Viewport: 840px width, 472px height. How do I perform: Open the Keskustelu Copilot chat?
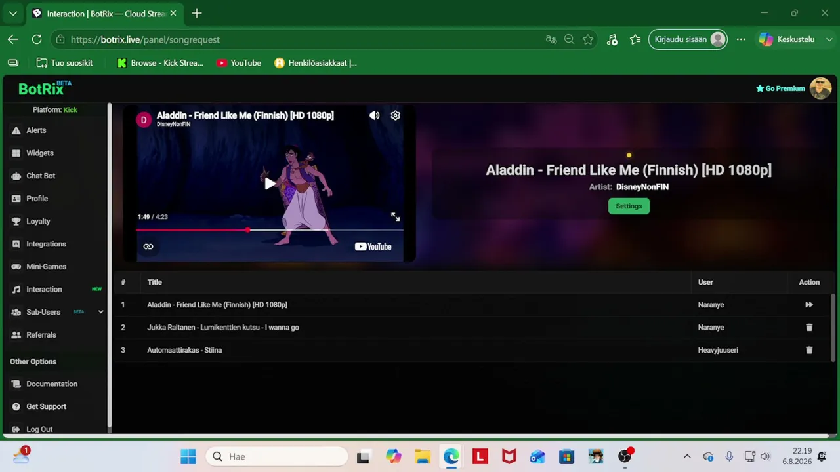(x=787, y=39)
